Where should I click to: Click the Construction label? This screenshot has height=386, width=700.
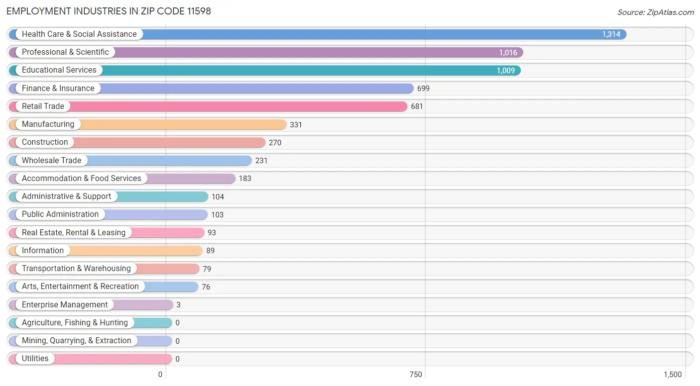(x=45, y=142)
